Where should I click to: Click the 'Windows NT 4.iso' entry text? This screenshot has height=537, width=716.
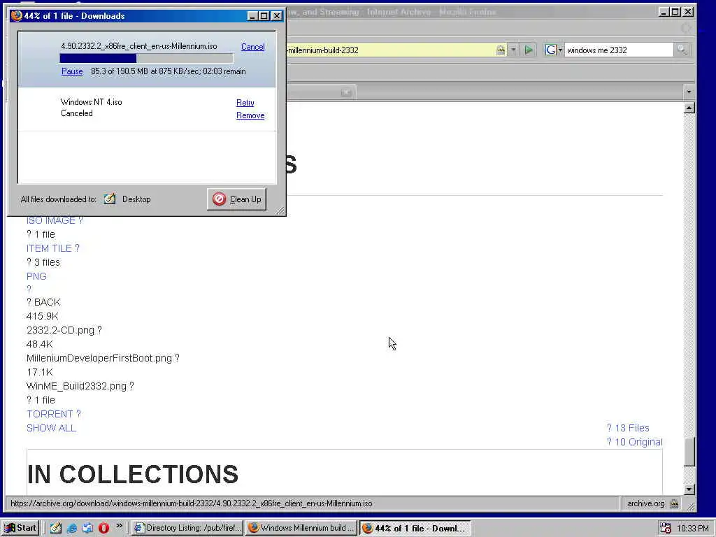[x=92, y=102]
